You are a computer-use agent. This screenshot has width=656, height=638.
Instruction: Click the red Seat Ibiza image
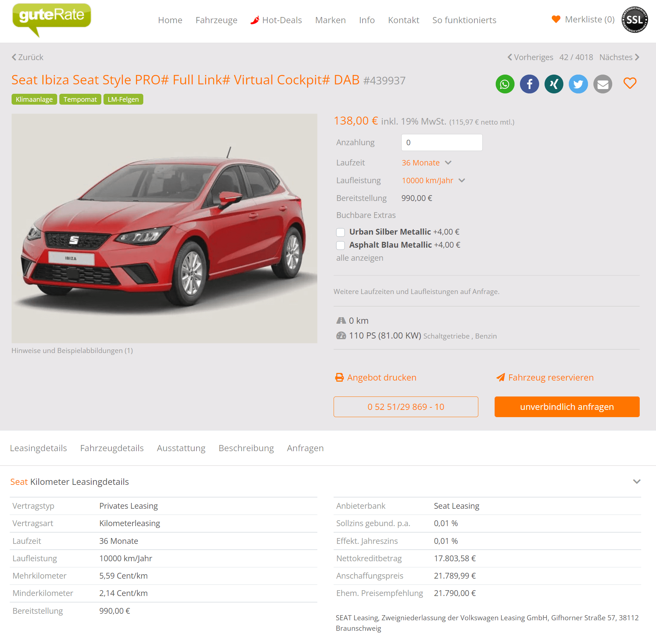[x=164, y=228]
